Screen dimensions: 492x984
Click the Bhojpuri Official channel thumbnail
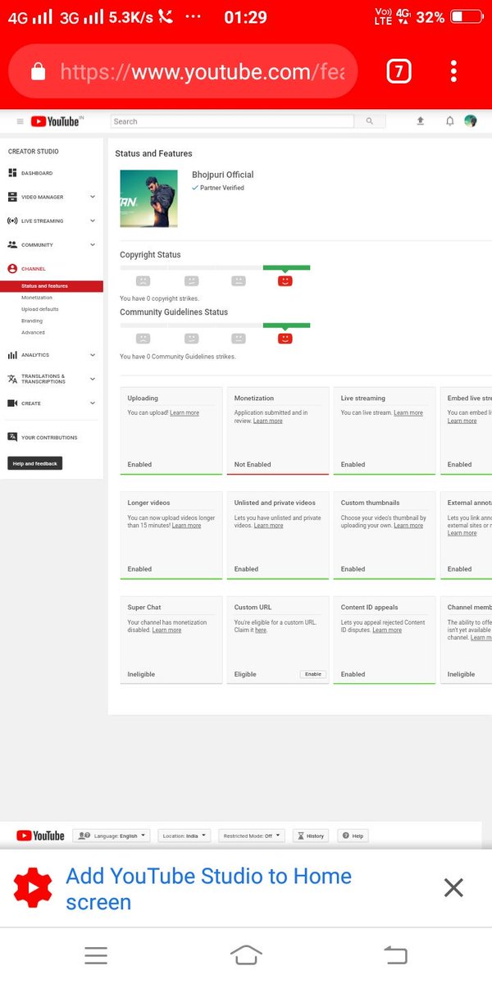[148, 198]
